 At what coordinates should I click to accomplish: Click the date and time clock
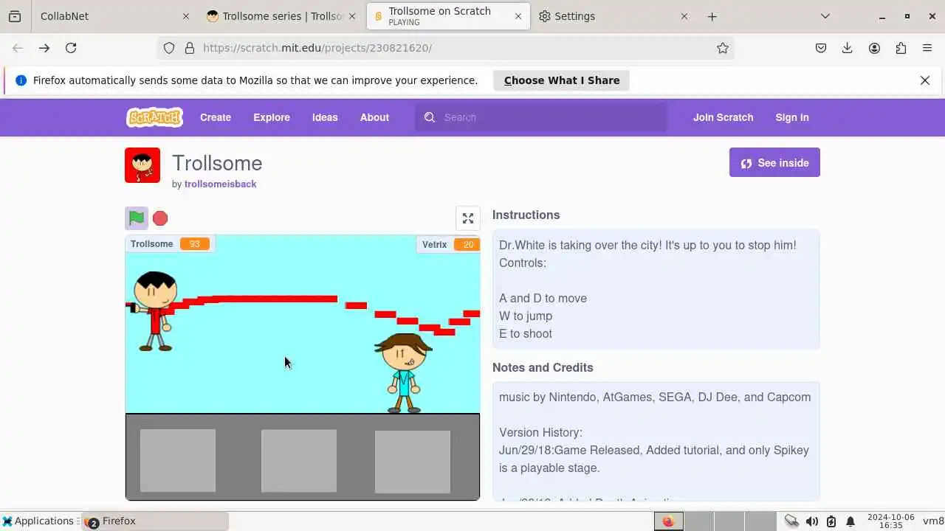(890, 521)
